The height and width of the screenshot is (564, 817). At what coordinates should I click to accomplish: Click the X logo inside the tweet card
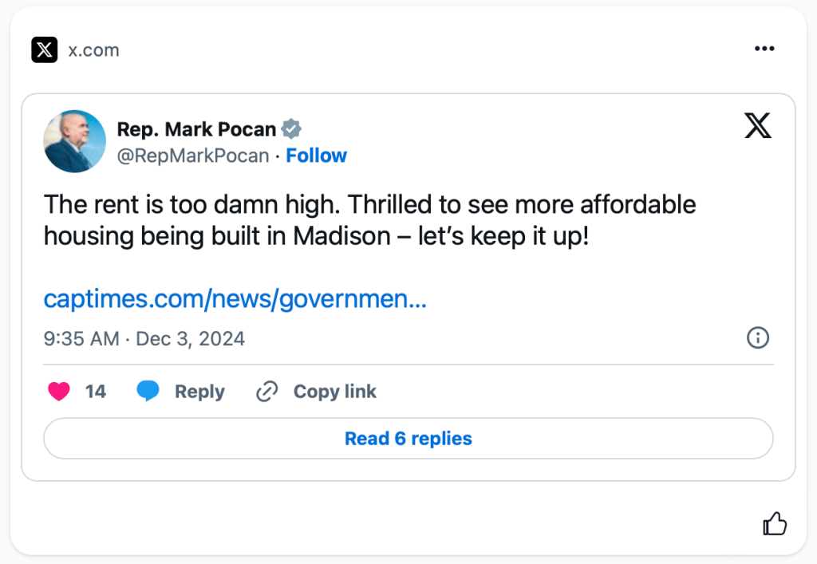tap(757, 125)
